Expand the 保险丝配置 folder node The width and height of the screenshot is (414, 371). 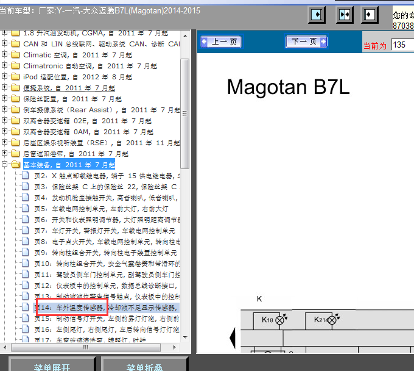click(4, 98)
